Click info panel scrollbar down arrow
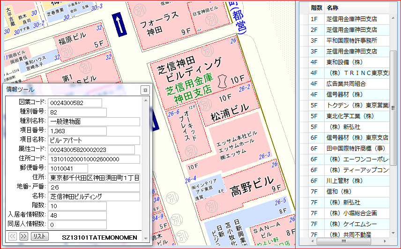401x249 pixels. pos(146,239)
